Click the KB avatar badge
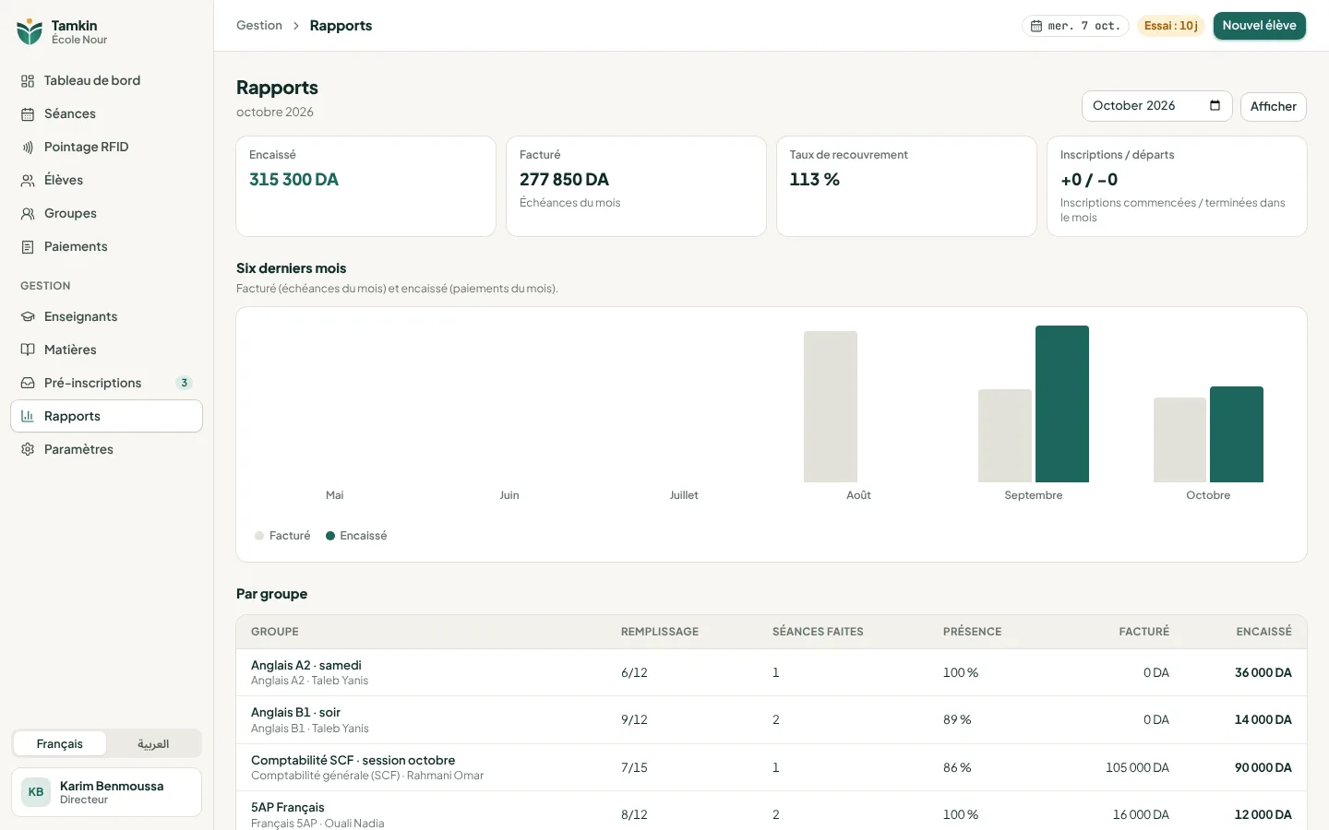 pyautogui.click(x=36, y=792)
